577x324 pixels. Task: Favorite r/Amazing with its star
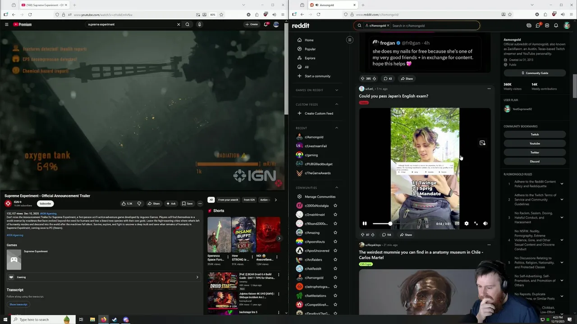pyautogui.click(x=335, y=233)
